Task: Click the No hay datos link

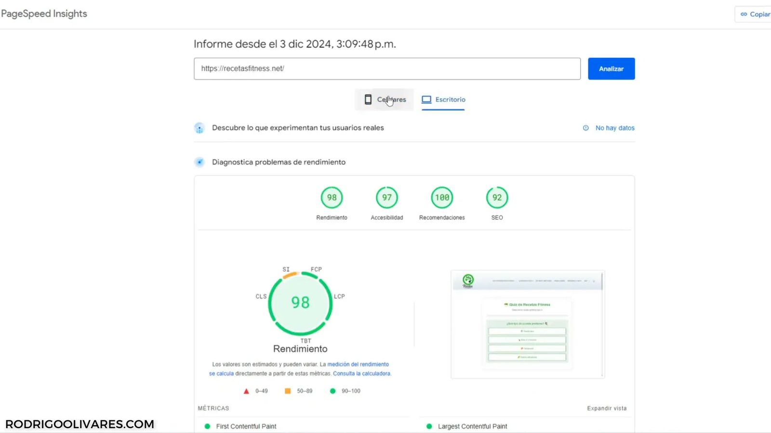Action: [x=615, y=127]
